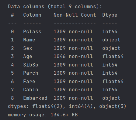
Task: Click index number 1 of the Name row
Action: coord(12,40)
